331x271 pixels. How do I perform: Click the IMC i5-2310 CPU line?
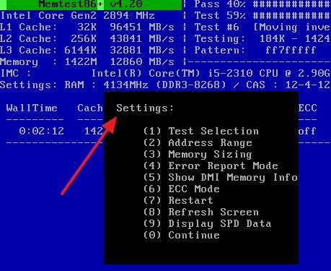tap(165, 74)
